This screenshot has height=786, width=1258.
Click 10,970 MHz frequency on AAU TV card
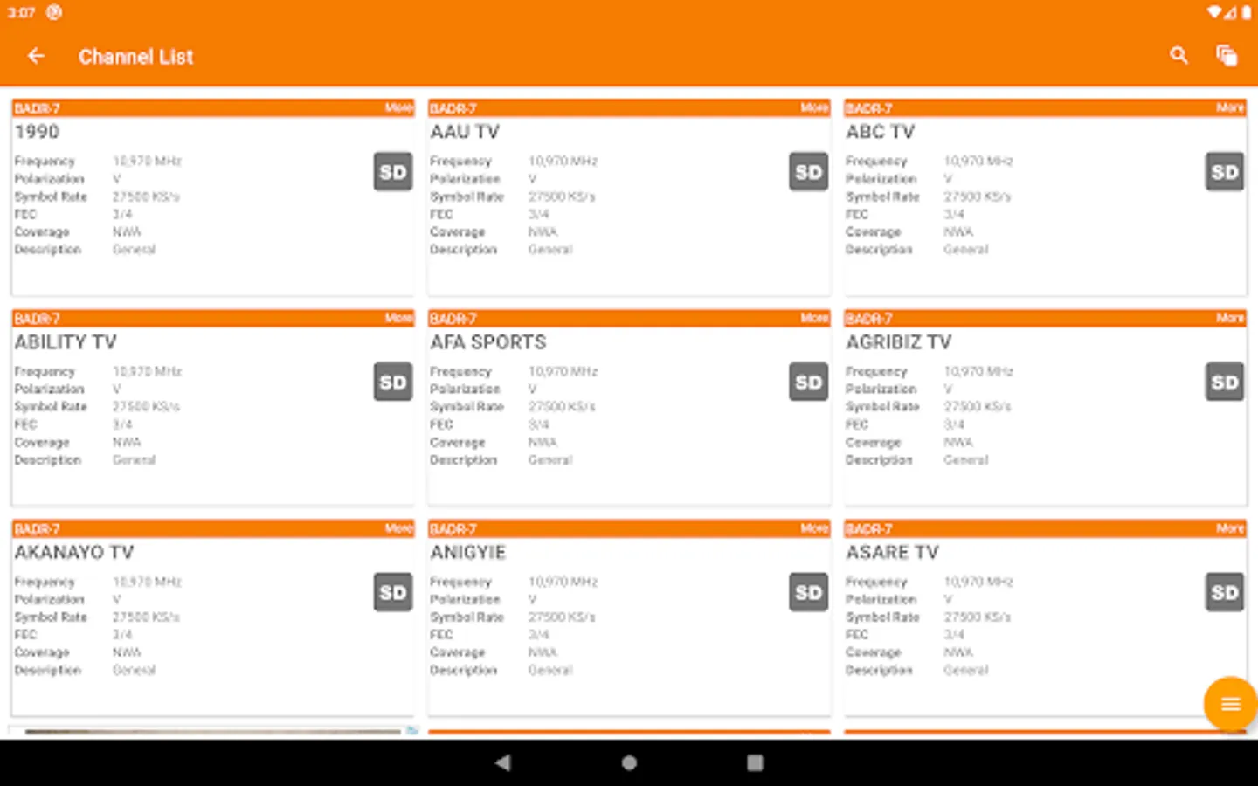(563, 162)
